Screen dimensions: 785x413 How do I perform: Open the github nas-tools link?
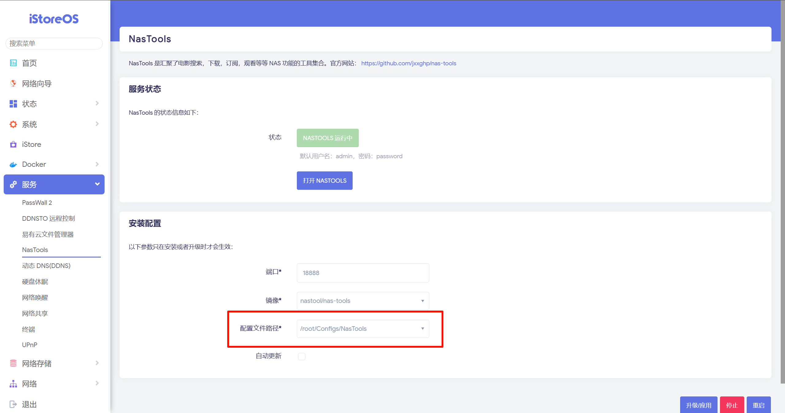click(x=408, y=63)
